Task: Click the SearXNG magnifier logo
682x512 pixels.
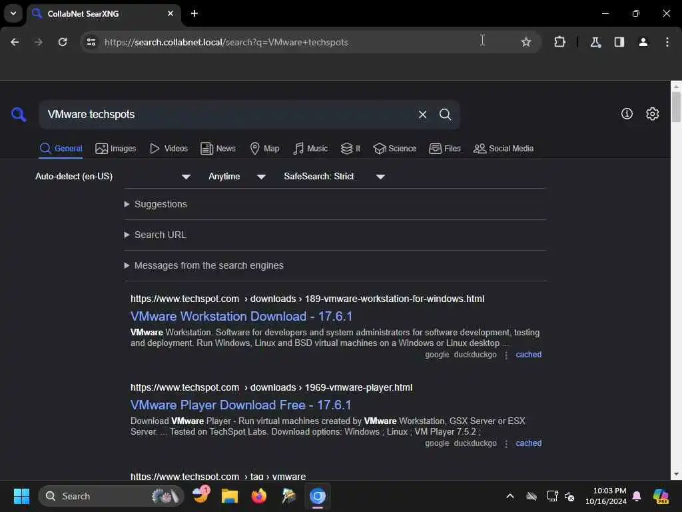Action: pyautogui.click(x=19, y=115)
